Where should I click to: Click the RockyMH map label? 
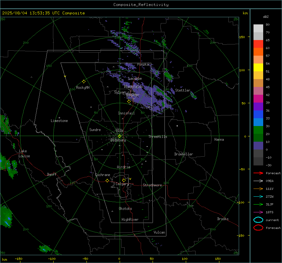click(x=83, y=88)
